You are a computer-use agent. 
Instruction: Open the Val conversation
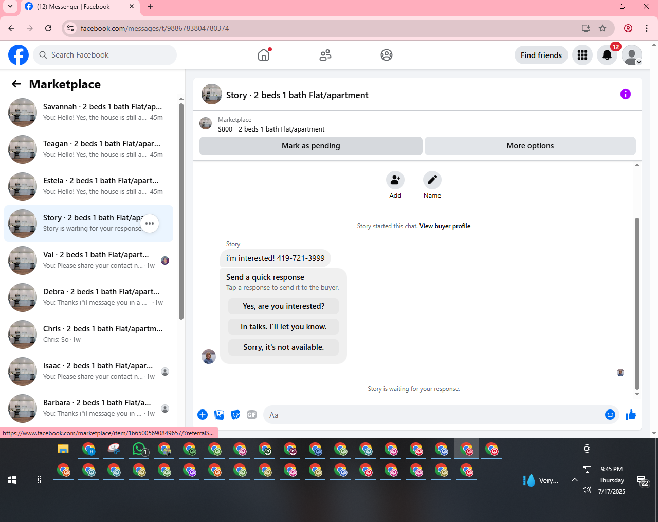pos(88,260)
